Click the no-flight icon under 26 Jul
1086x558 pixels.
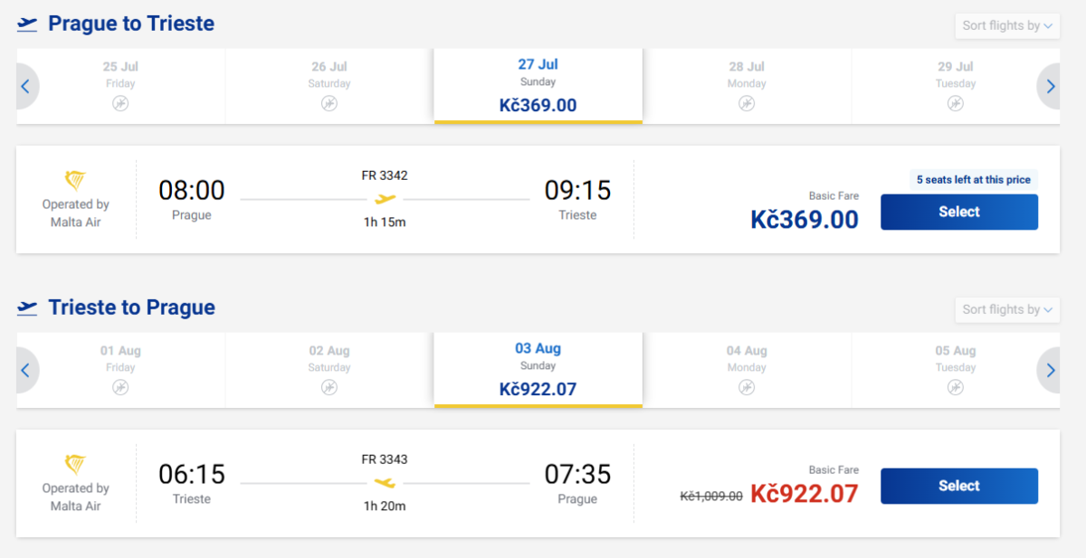[329, 104]
